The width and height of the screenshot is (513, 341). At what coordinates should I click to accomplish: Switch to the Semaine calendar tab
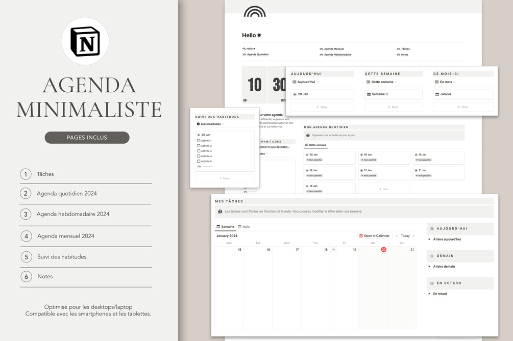[226, 227]
